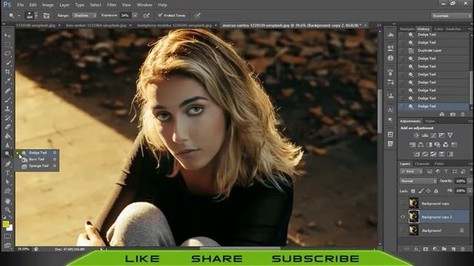Open the Info panel icon
474x266 pixels.
[390, 58]
